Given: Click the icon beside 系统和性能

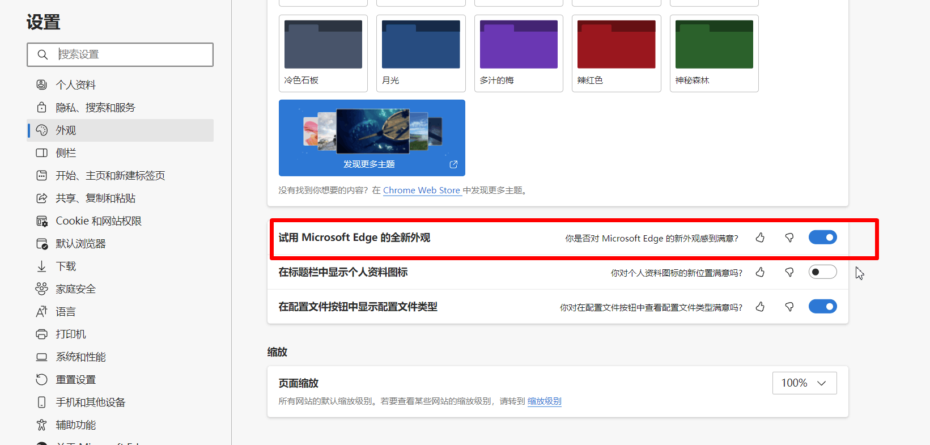Looking at the screenshot, I should [x=41, y=357].
